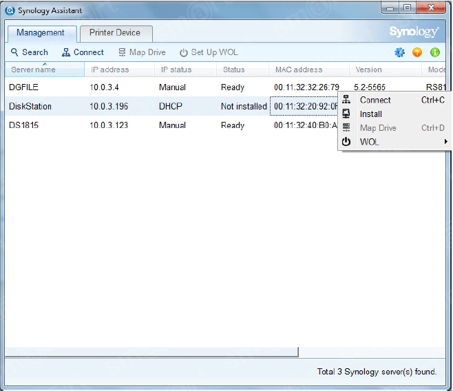Click the Map Drive icon in toolbar
The width and height of the screenshot is (453, 391).
click(x=123, y=52)
